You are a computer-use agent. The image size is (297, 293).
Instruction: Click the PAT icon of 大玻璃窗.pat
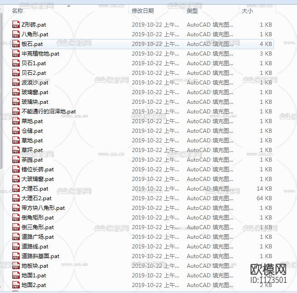pyautogui.click(x=16, y=179)
